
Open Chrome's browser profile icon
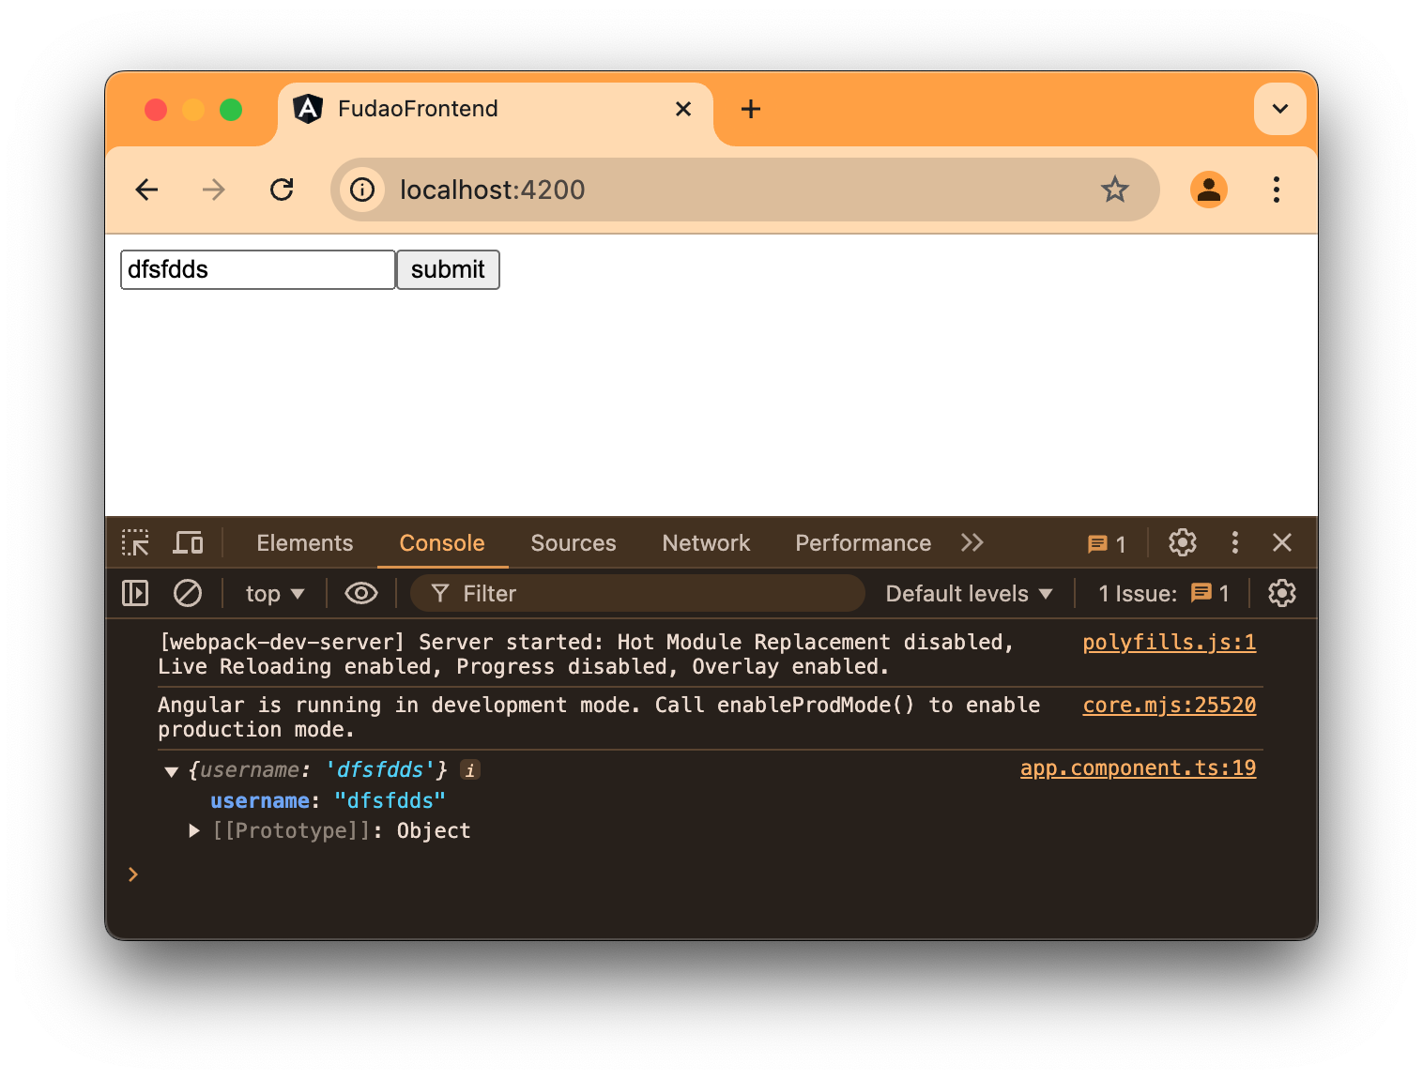[x=1209, y=190]
